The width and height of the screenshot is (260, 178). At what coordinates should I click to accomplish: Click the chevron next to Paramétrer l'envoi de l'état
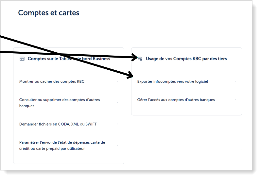tap(117, 145)
